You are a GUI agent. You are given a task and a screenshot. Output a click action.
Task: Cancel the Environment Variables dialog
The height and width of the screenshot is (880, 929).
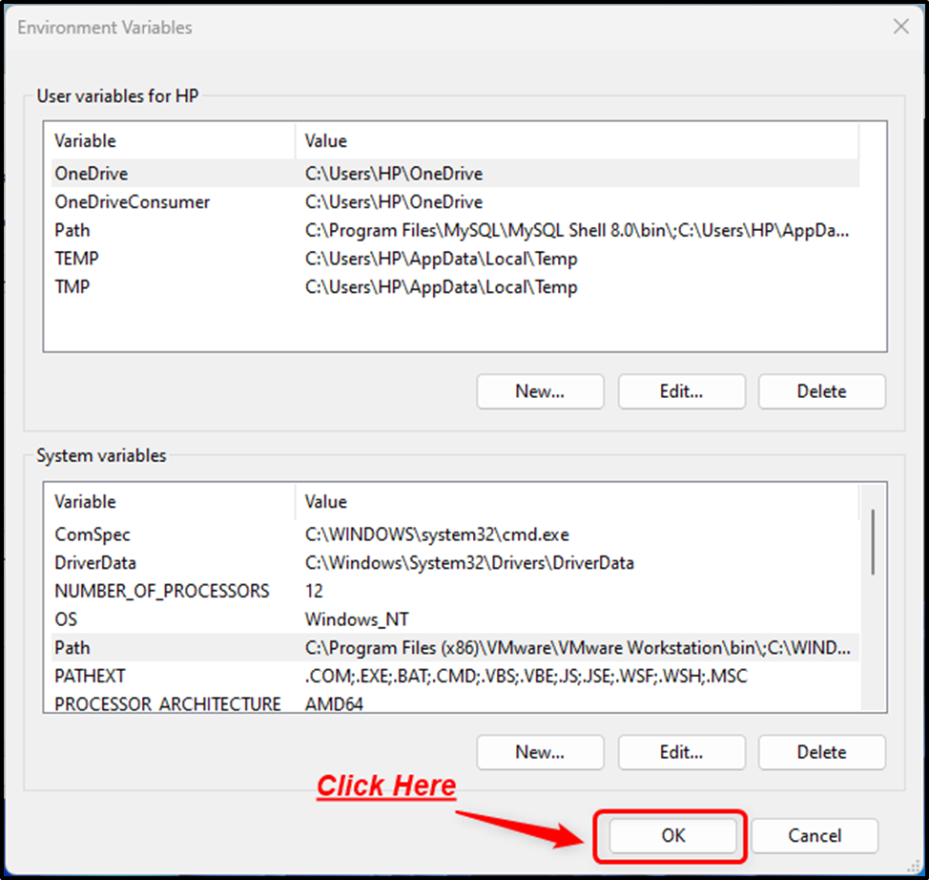[815, 835]
